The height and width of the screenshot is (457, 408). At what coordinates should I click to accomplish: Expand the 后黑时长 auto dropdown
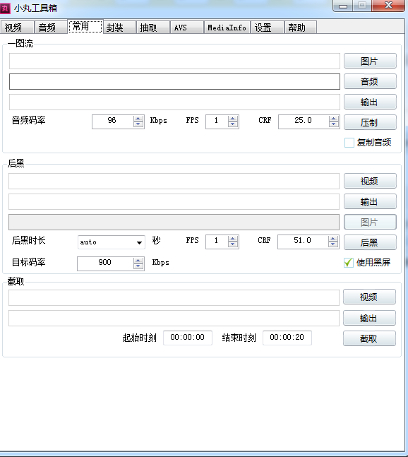140,242
